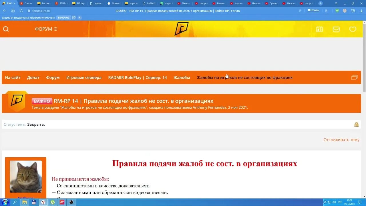Bookmark the page with the flag icon

(x=326, y=10)
